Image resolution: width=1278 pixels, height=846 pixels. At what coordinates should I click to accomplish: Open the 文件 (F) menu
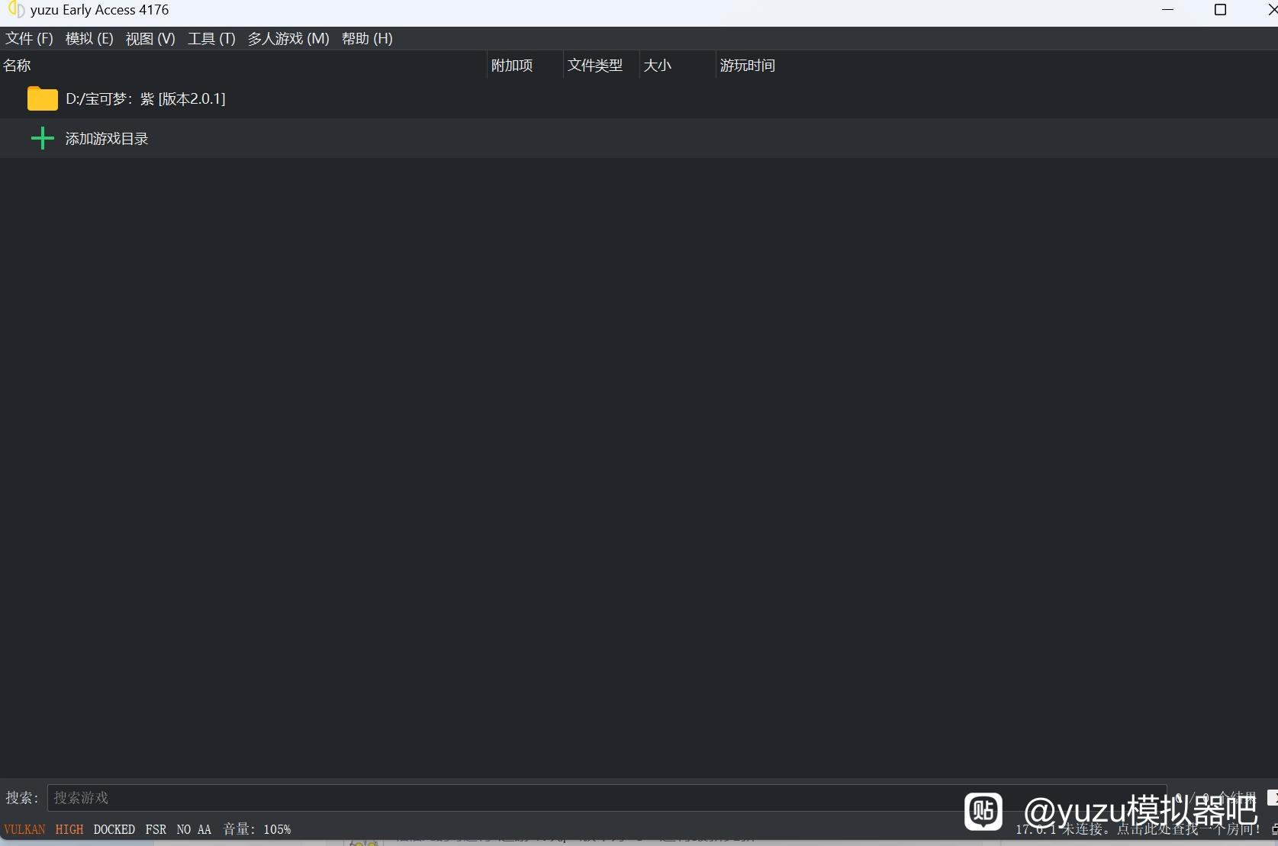29,39
